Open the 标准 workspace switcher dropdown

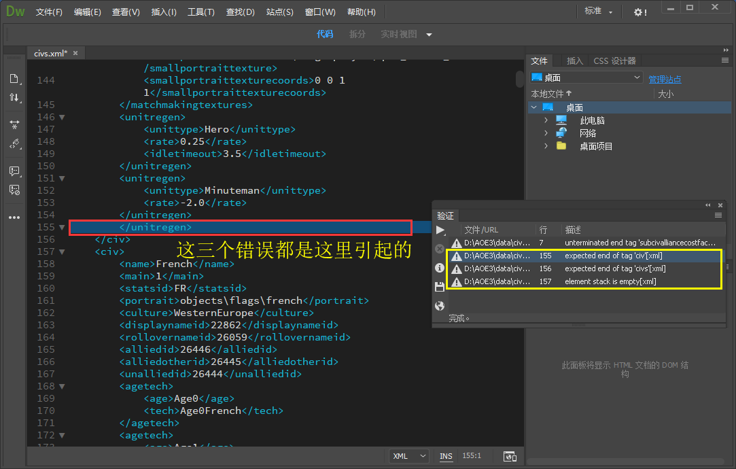click(598, 12)
